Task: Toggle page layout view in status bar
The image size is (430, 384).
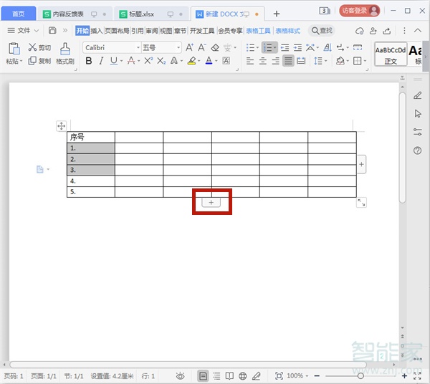Action: coord(203,376)
